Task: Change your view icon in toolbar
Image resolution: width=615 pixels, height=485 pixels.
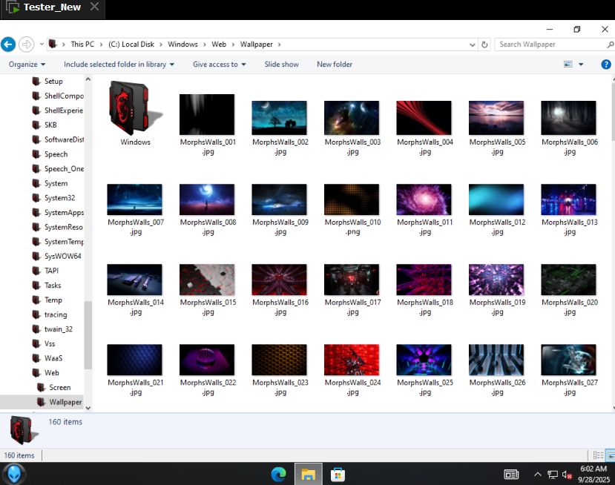Action: tap(568, 64)
